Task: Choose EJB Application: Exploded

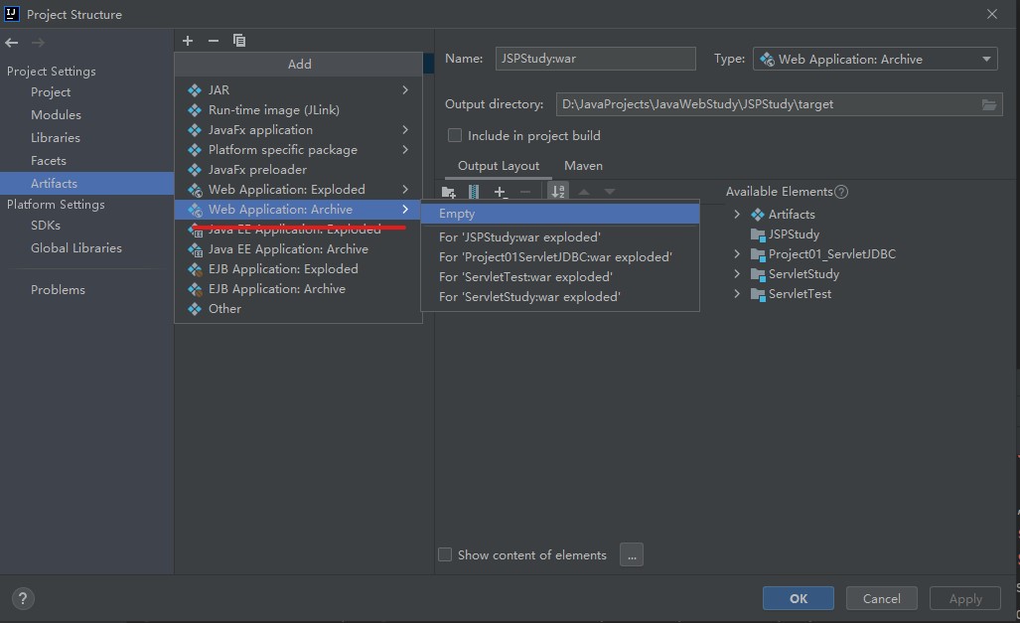Action: click(299, 269)
